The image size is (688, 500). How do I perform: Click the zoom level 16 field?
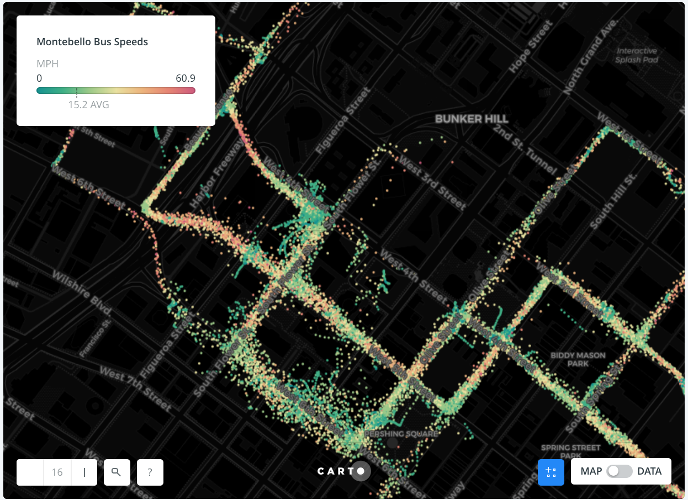[x=57, y=472]
